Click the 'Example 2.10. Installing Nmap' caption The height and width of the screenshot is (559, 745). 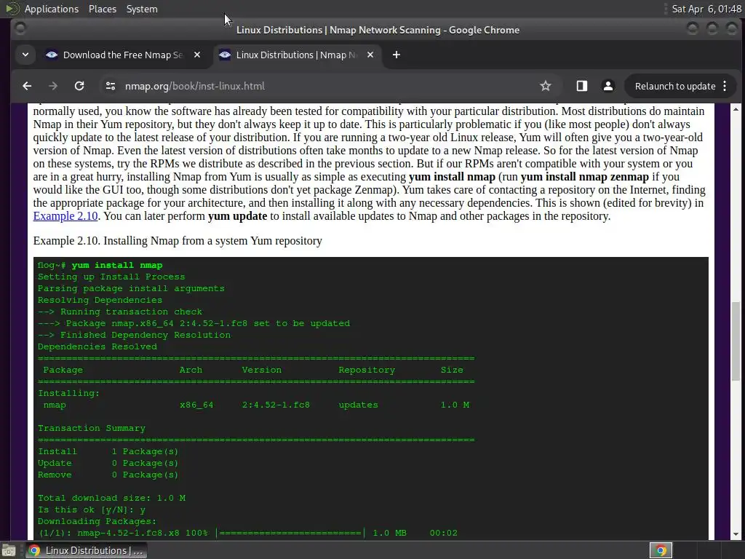178,240
